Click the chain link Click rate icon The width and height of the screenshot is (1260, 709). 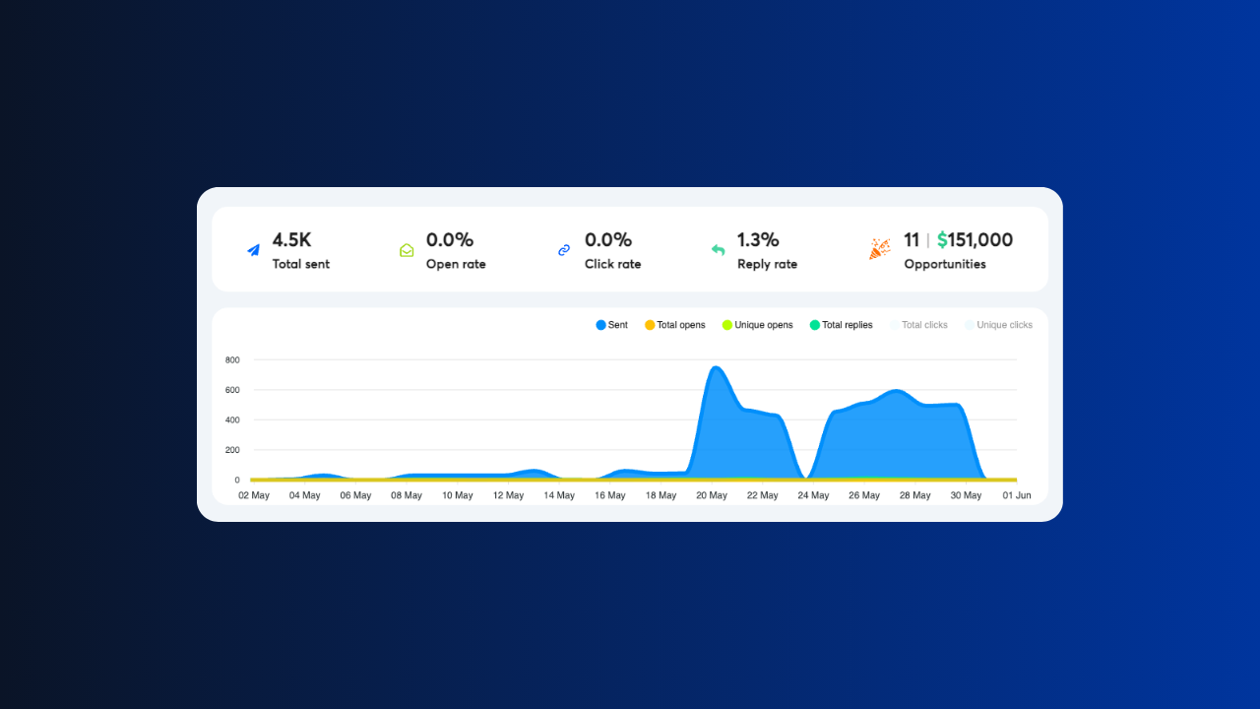(x=564, y=250)
